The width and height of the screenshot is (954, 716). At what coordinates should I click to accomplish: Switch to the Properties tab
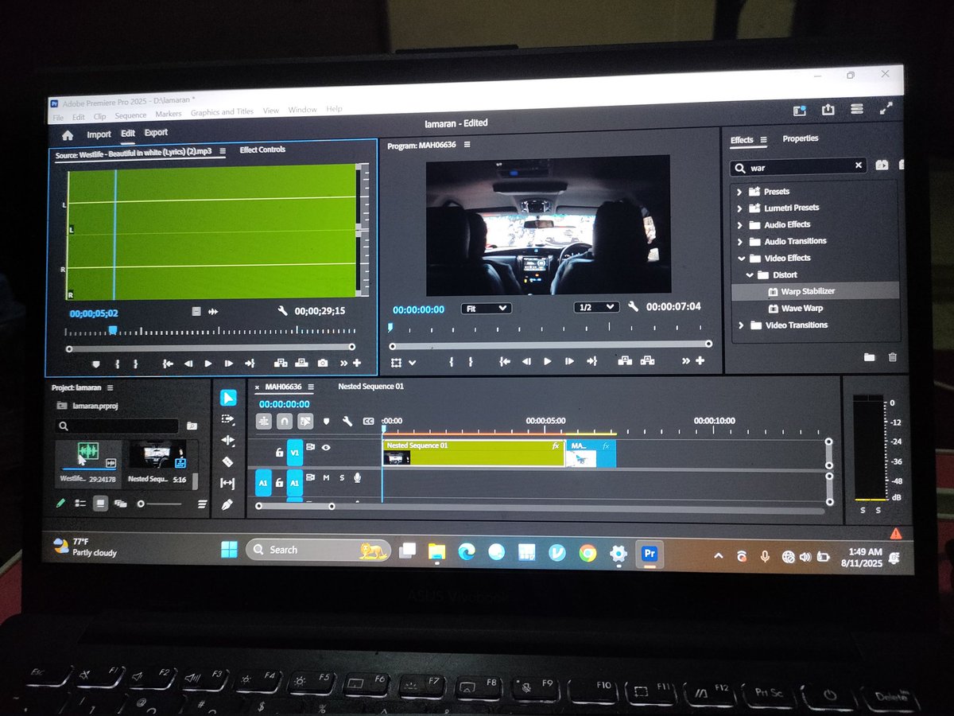click(x=800, y=138)
